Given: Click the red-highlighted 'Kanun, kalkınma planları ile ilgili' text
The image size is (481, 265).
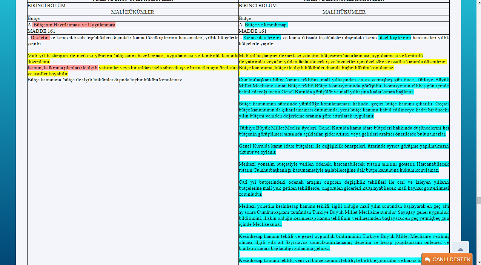Looking at the screenshot, I should click(62, 68).
